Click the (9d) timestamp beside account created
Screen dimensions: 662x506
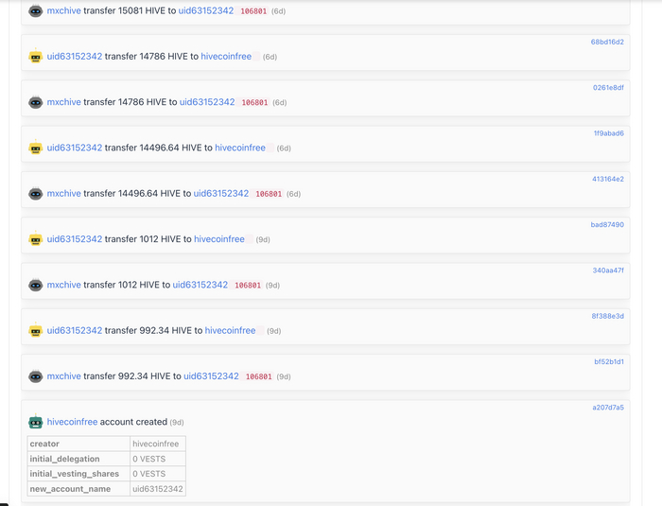click(177, 422)
